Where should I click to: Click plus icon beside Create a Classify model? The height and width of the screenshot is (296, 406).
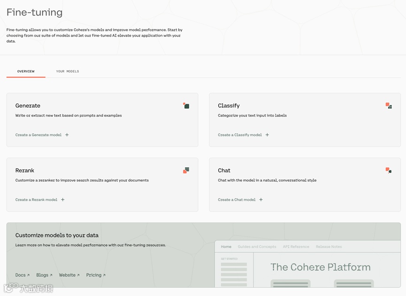click(268, 135)
